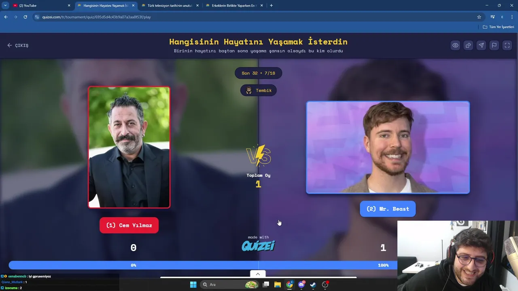The image size is (518, 291).
Task: Open site information icon in address bar
Action: click(x=37, y=17)
